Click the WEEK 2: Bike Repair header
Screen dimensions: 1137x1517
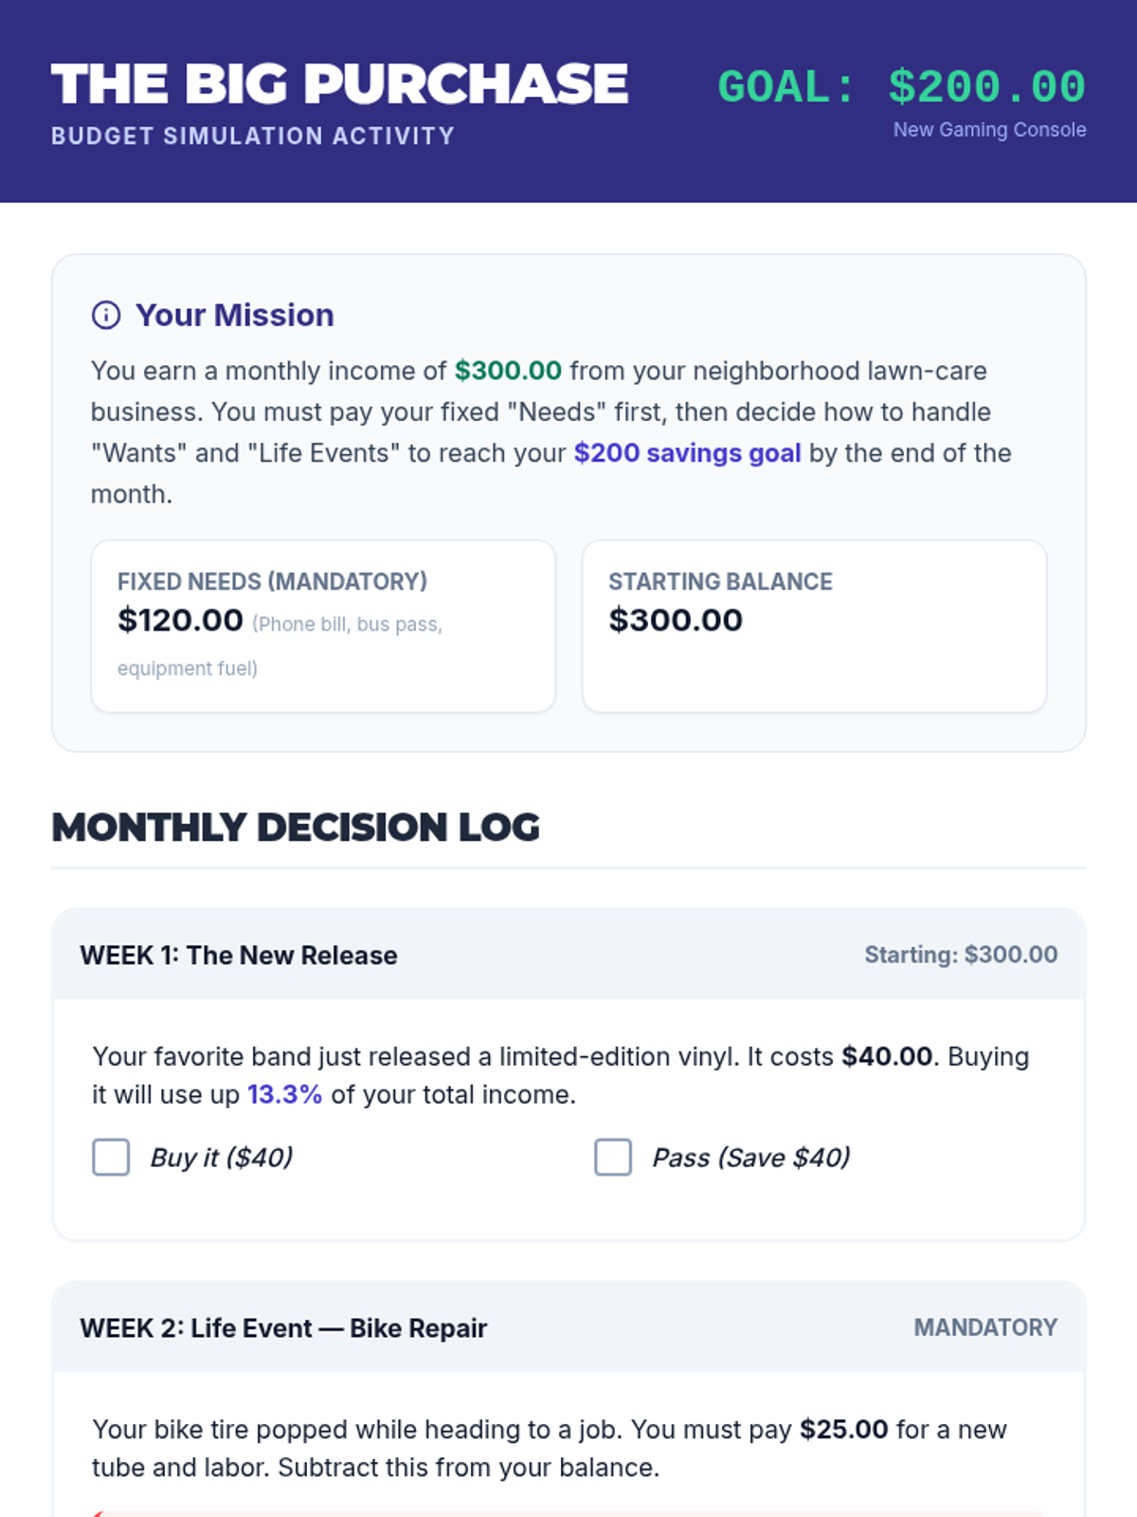point(283,1327)
